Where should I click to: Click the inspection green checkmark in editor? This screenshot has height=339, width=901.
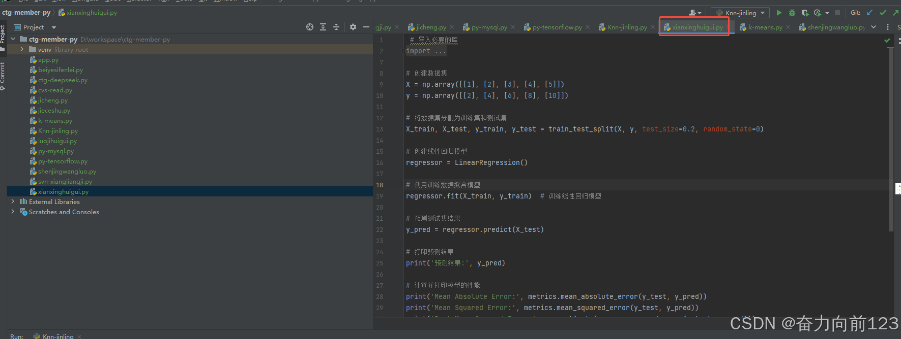tap(887, 40)
